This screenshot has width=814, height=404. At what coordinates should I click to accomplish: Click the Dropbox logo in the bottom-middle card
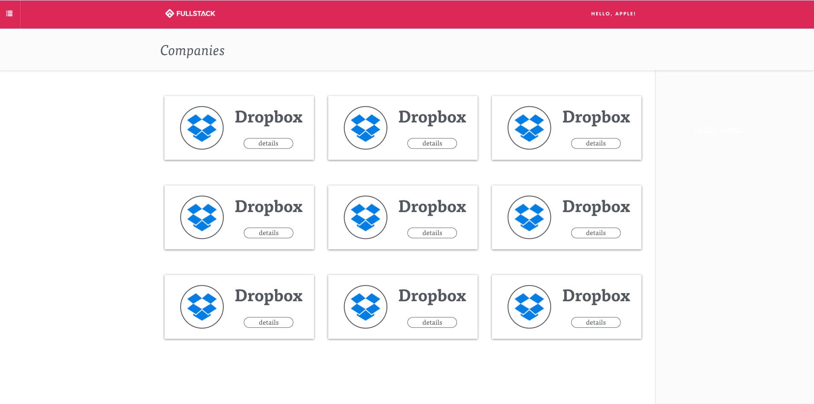(x=365, y=307)
